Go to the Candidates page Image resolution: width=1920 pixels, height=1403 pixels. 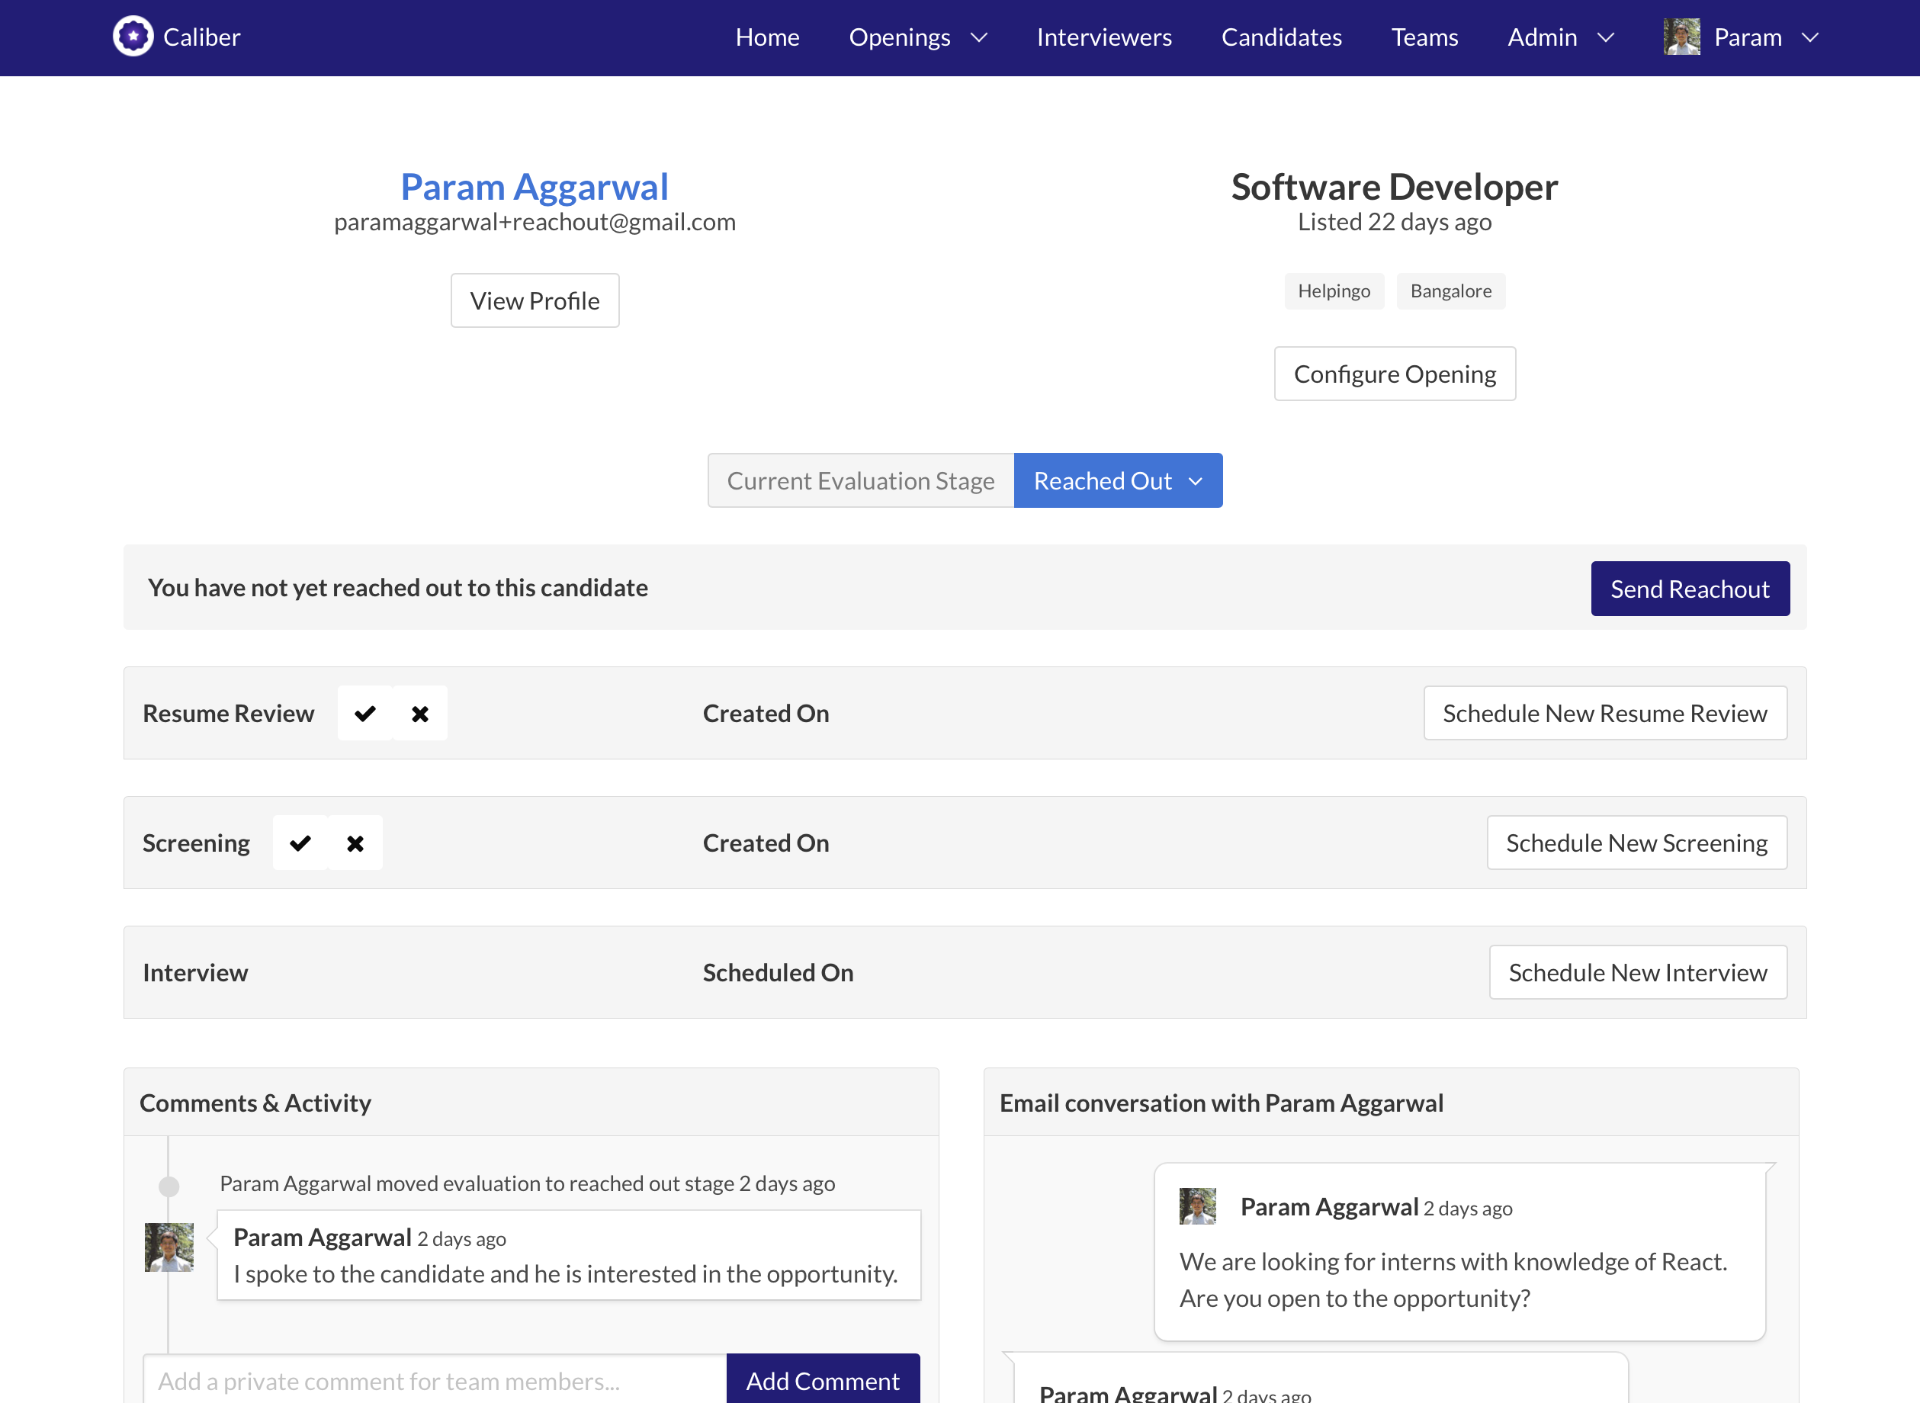1280,37
